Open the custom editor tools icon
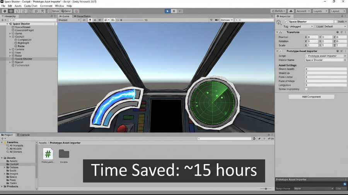 tap(43, 11)
